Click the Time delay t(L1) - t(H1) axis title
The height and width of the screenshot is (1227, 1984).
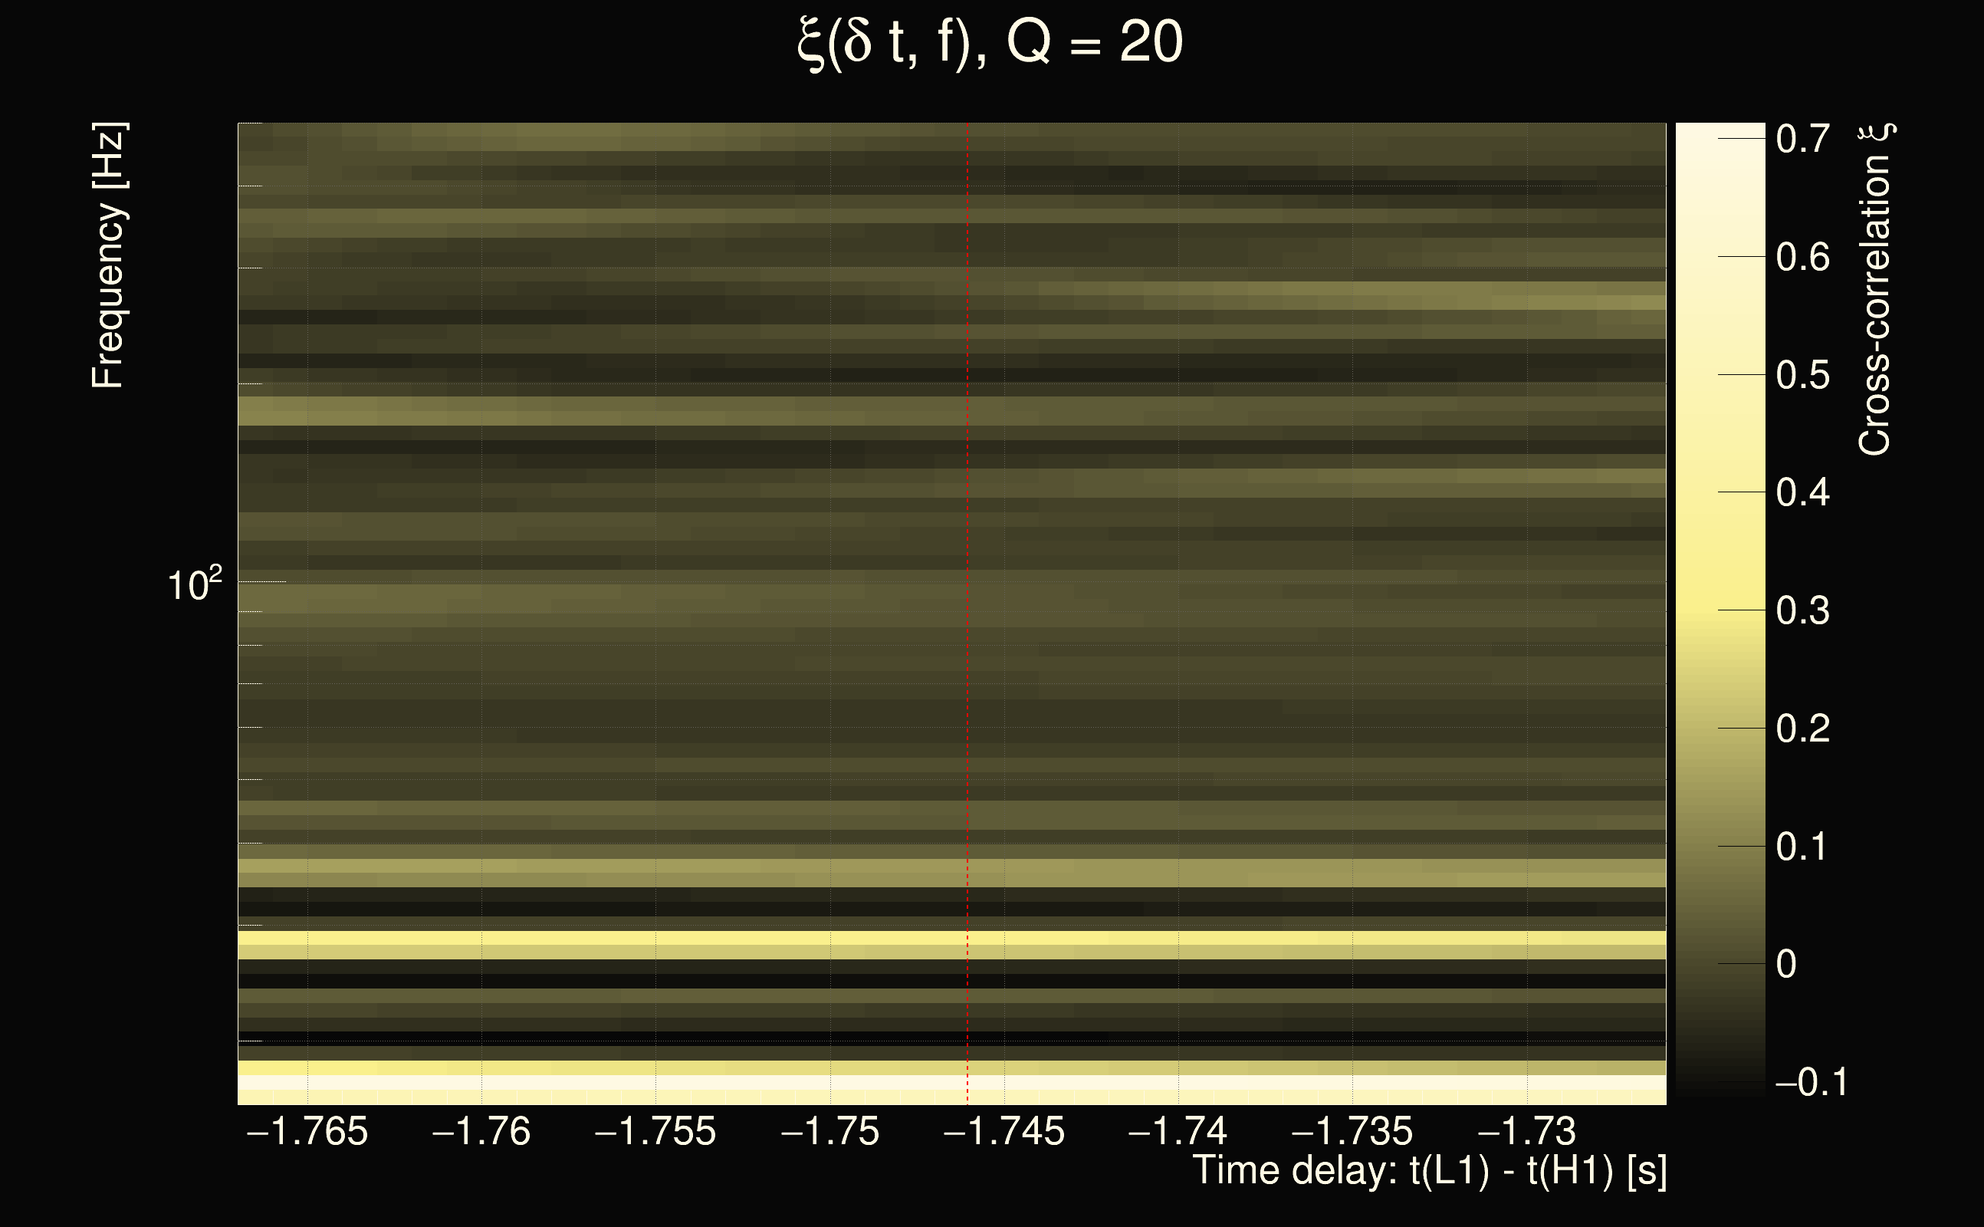tap(1429, 1171)
